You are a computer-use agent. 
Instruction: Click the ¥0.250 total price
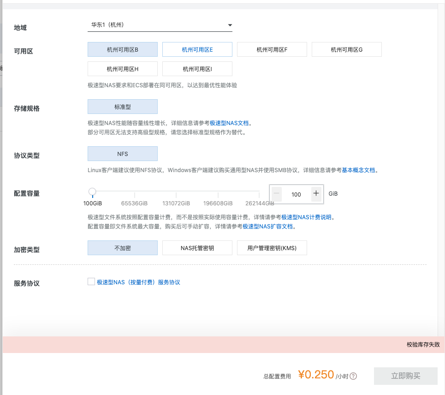click(316, 375)
